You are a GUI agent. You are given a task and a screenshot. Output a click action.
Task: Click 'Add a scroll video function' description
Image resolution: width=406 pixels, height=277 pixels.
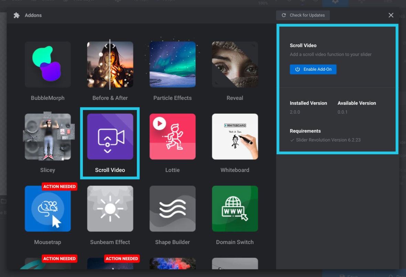point(331,54)
